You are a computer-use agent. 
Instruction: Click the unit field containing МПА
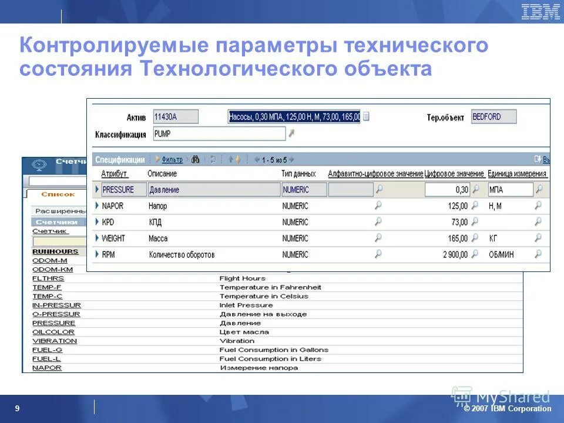click(511, 189)
